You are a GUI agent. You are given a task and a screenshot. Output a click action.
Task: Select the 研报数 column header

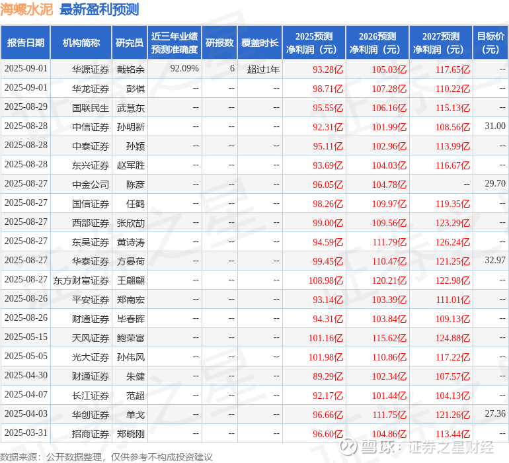click(219, 42)
